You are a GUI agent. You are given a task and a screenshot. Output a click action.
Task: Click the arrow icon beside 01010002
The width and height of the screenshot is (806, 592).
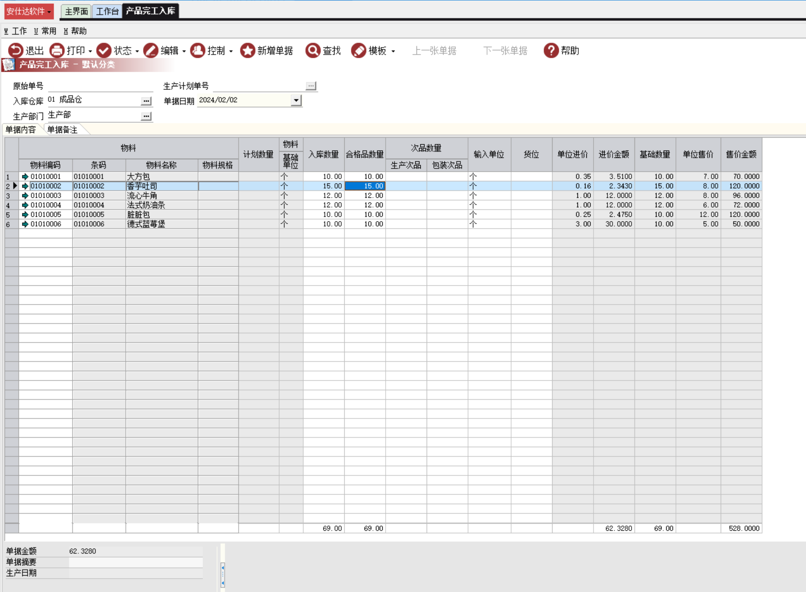pyautogui.click(x=25, y=186)
